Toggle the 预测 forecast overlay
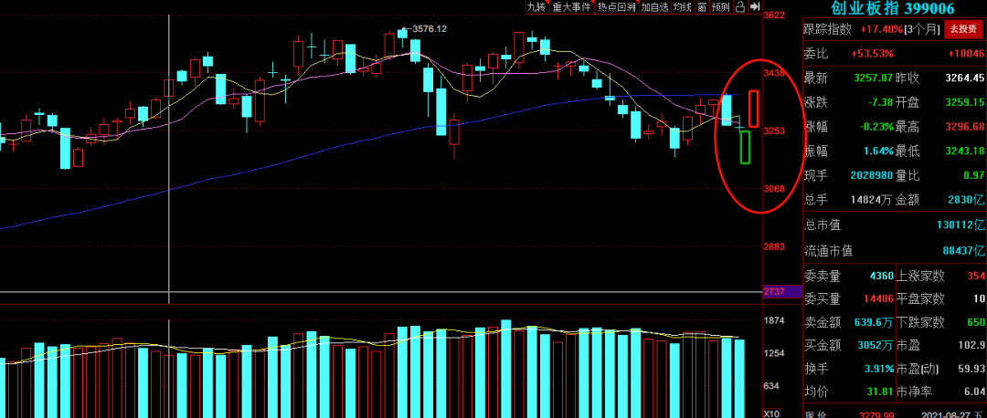 [x=721, y=7]
